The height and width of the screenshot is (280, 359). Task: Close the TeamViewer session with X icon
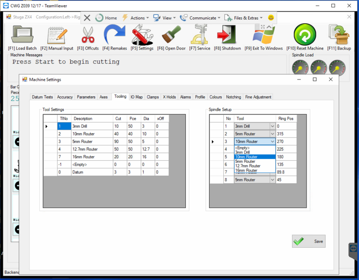click(x=87, y=18)
